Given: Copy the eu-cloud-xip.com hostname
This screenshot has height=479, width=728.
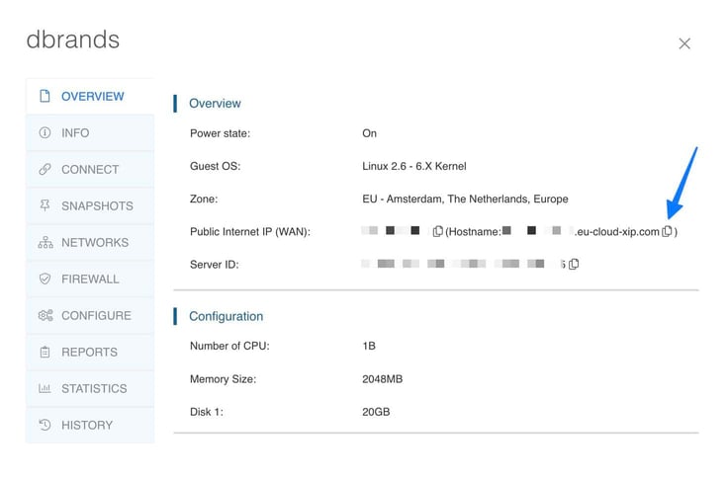Looking at the screenshot, I should [x=667, y=231].
